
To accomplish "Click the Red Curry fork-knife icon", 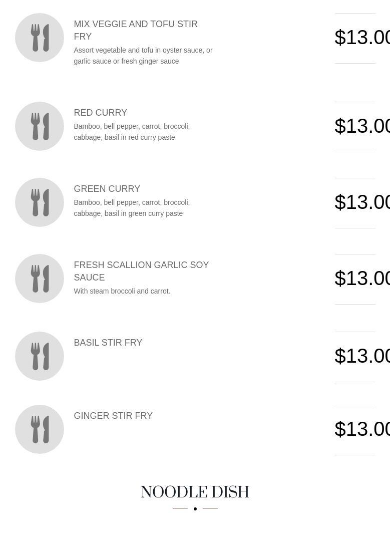I will (40, 126).
